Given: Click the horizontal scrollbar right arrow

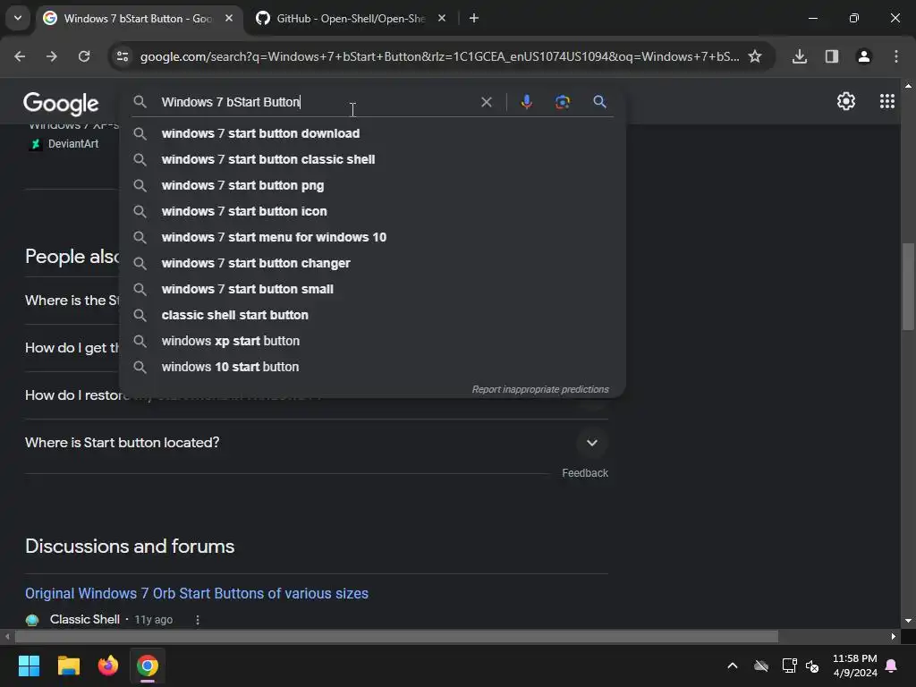Looking at the screenshot, I should tap(894, 636).
